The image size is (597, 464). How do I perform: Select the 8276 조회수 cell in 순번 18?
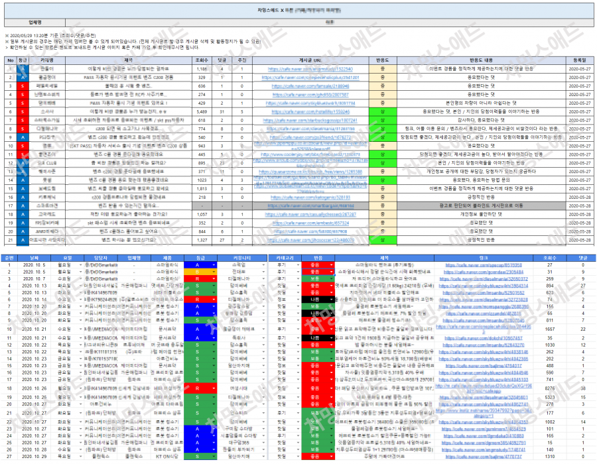[x=550, y=388]
